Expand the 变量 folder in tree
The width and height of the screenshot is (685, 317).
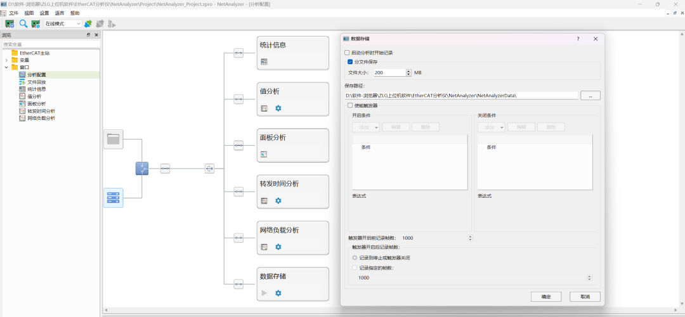[6, 60]
